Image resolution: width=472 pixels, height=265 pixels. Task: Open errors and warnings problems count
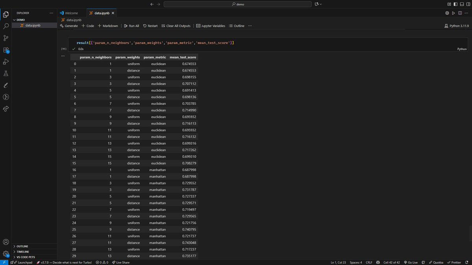[102, 262]
